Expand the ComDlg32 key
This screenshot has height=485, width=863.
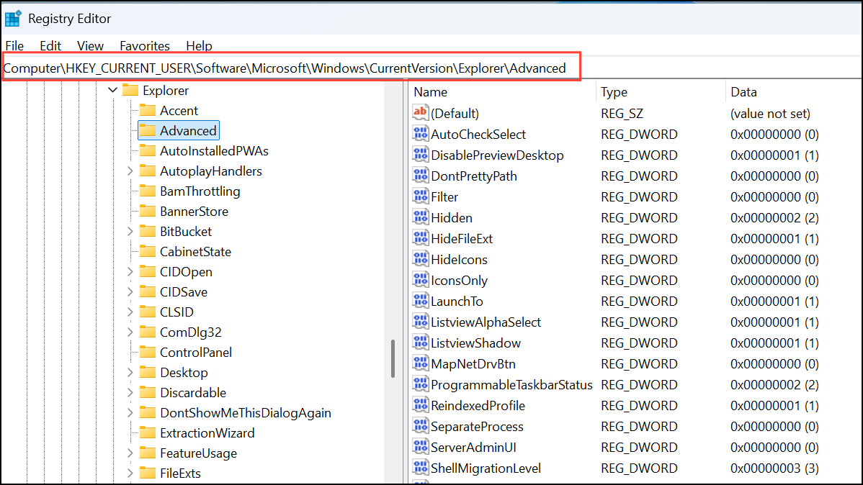[x=130, y=332]
